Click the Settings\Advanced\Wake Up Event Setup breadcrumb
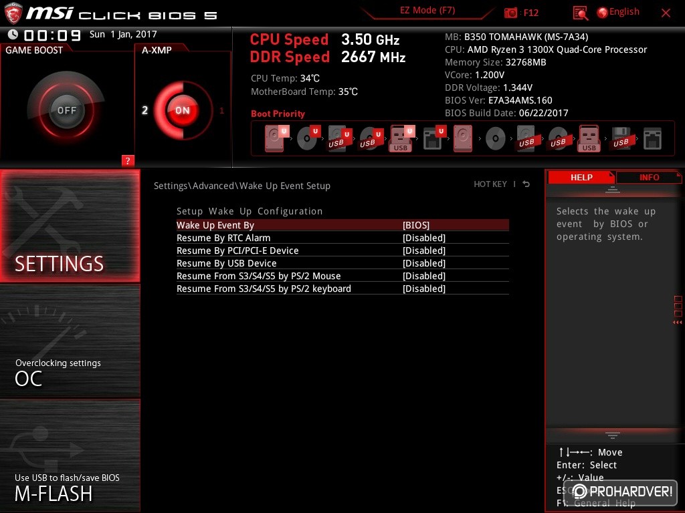This screenshot has height=513, width=685. 242,186
